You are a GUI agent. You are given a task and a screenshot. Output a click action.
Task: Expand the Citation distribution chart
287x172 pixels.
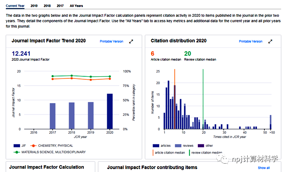pyautogui.click(x=270, y=42)
